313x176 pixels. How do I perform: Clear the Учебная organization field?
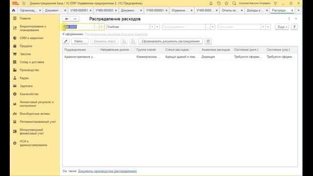[x=157, y=27]
